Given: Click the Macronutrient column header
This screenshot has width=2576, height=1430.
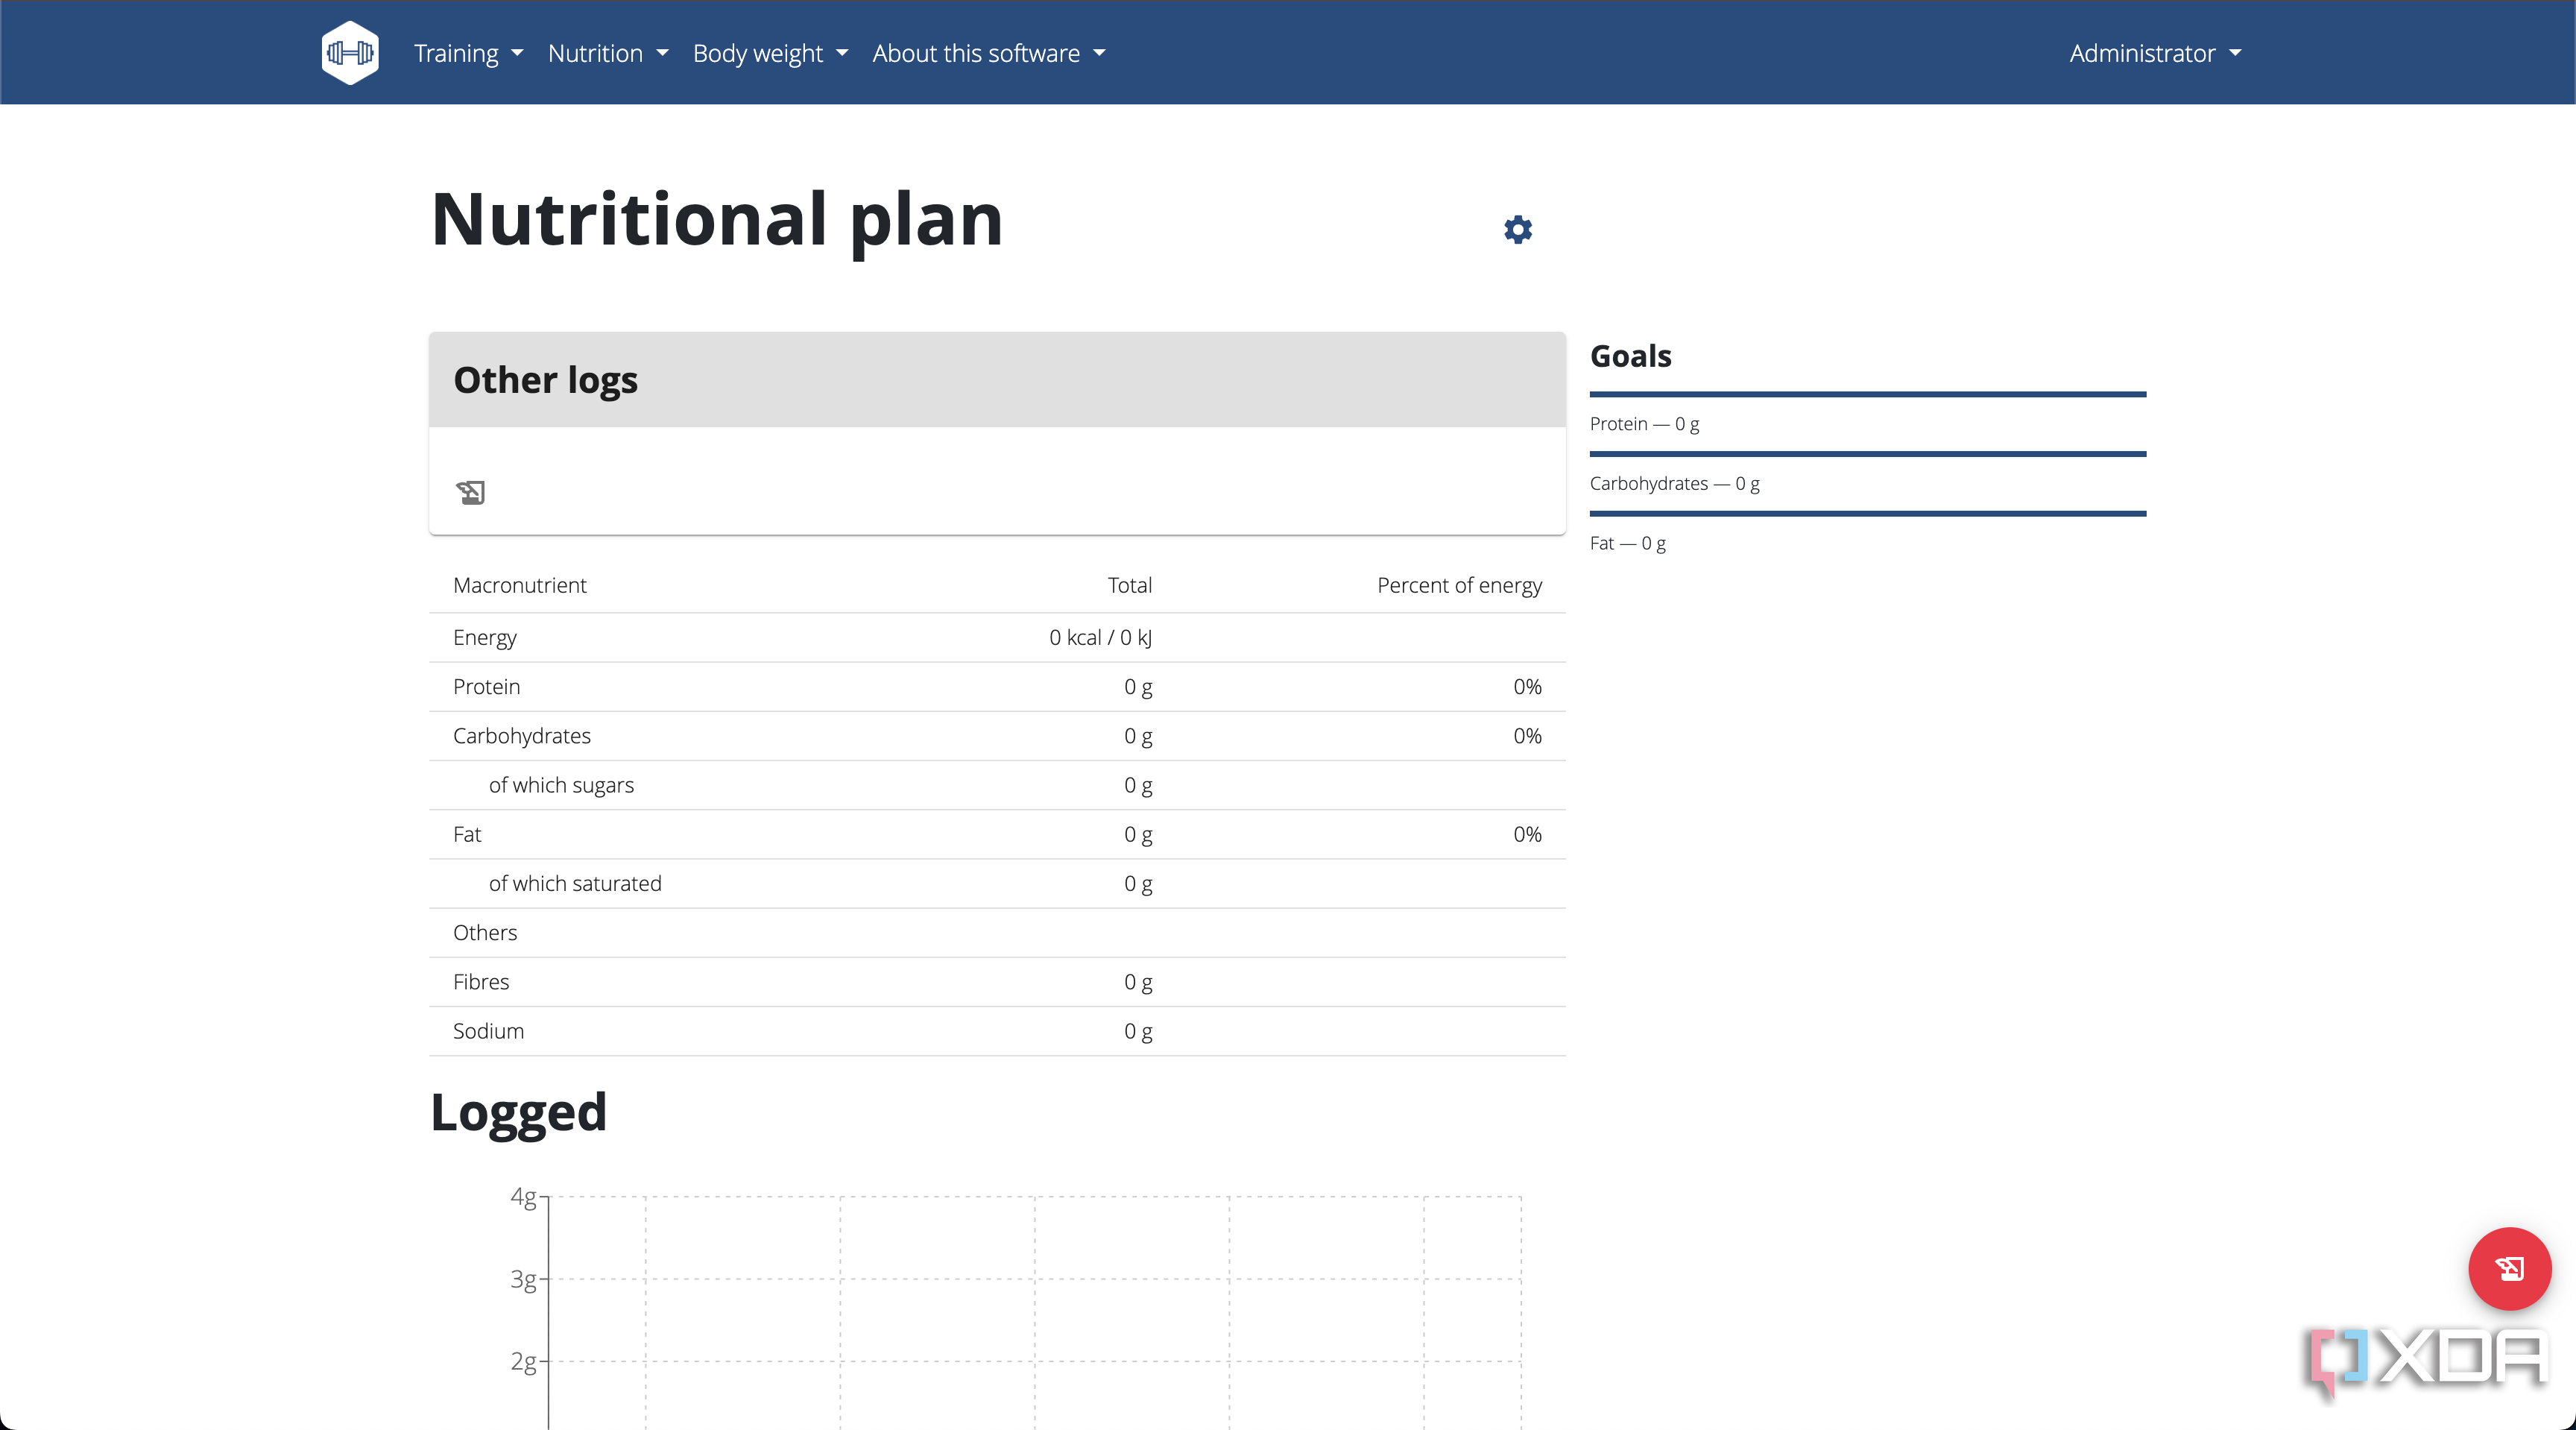Looking at the screenshot, I should [x=520, y=585].
